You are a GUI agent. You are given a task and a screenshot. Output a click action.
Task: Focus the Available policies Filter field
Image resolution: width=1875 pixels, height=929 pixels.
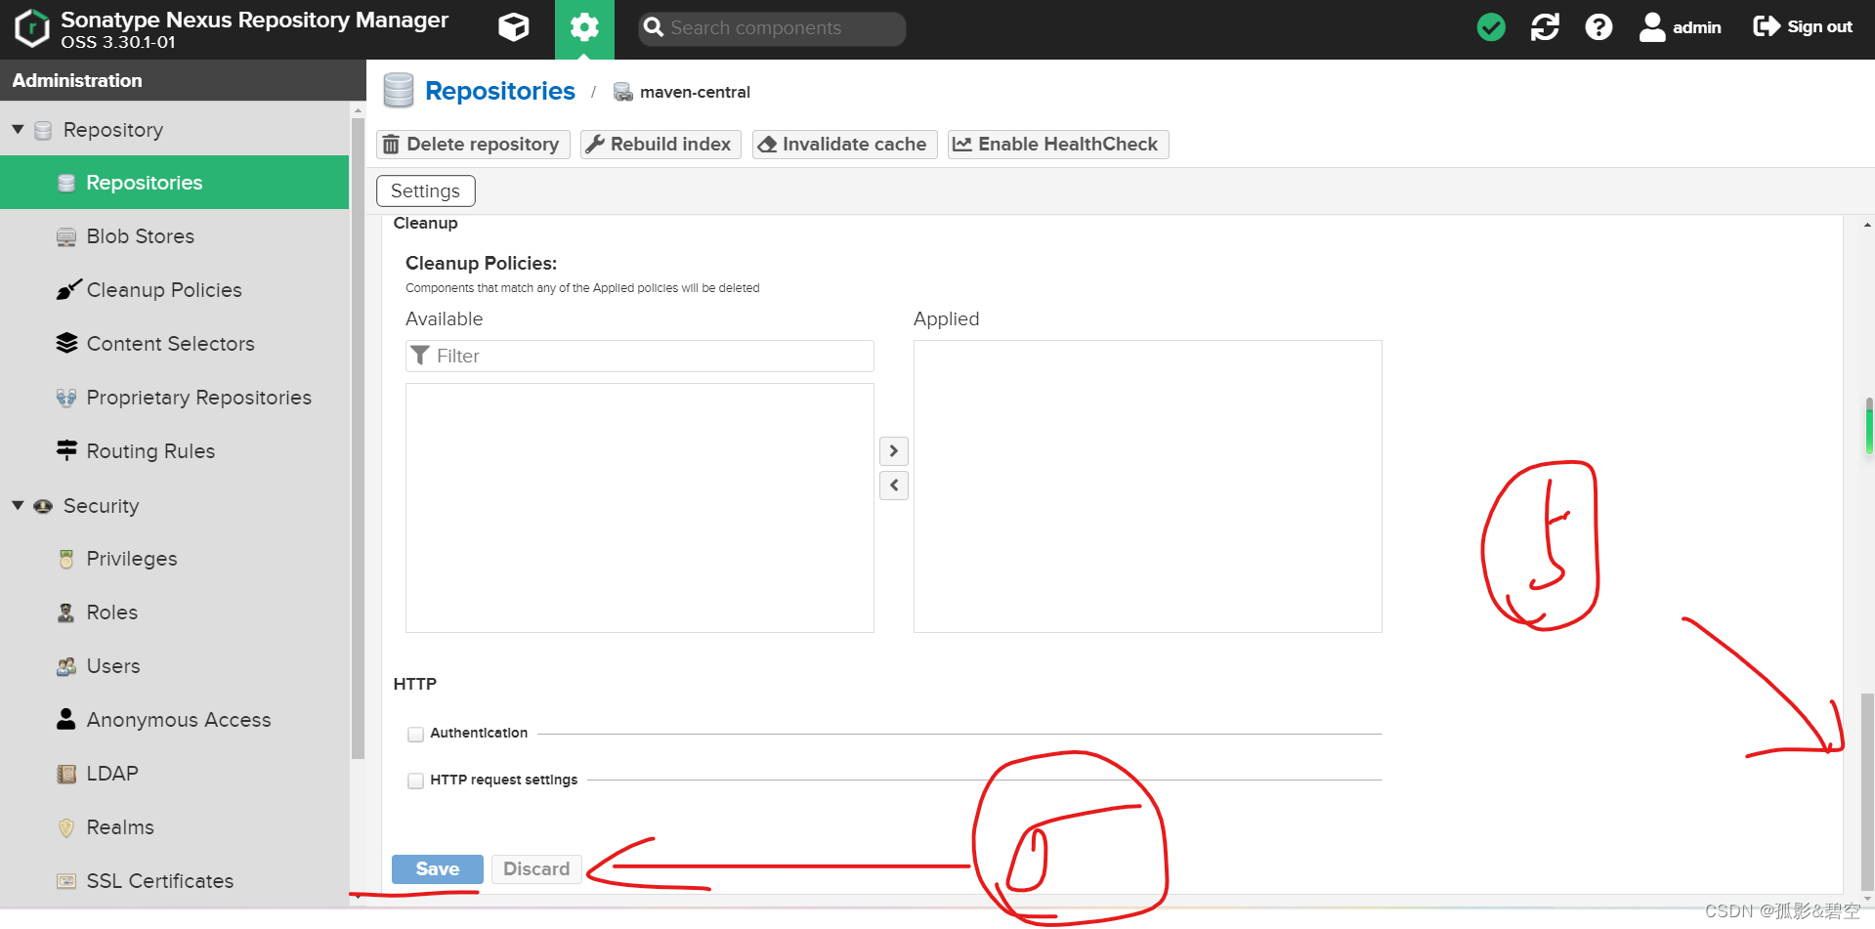point(640,356)
